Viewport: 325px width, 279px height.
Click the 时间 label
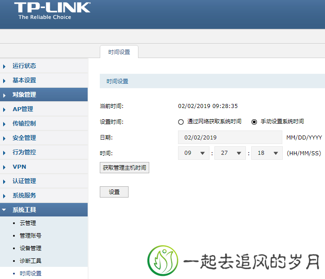106,153
